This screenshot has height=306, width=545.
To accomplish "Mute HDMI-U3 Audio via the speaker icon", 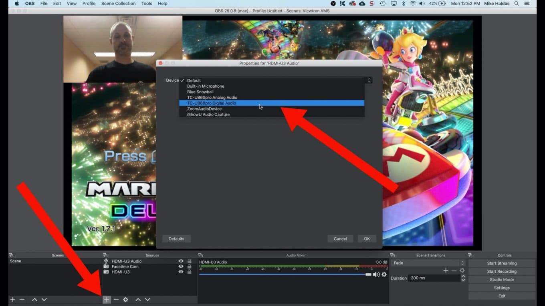I will point(376,274).
